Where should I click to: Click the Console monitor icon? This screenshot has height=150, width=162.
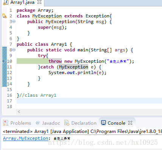point(103,123)
